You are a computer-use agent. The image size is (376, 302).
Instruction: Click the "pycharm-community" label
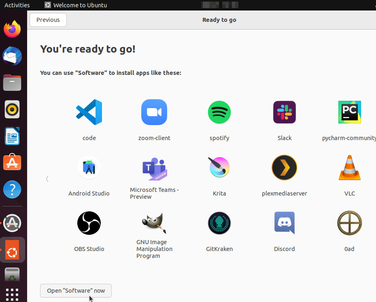(x=349, y=138)
